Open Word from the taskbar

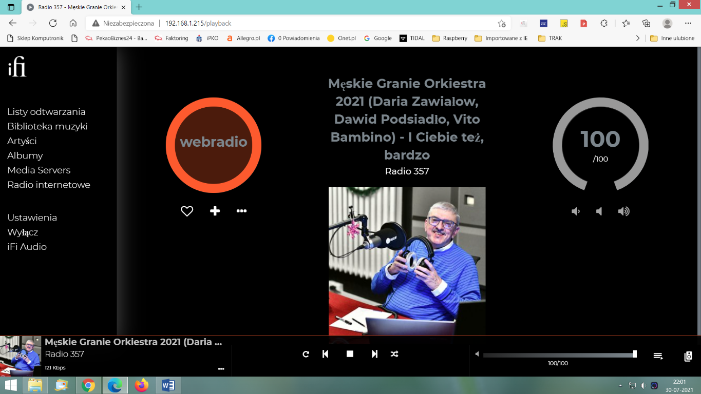168,385
